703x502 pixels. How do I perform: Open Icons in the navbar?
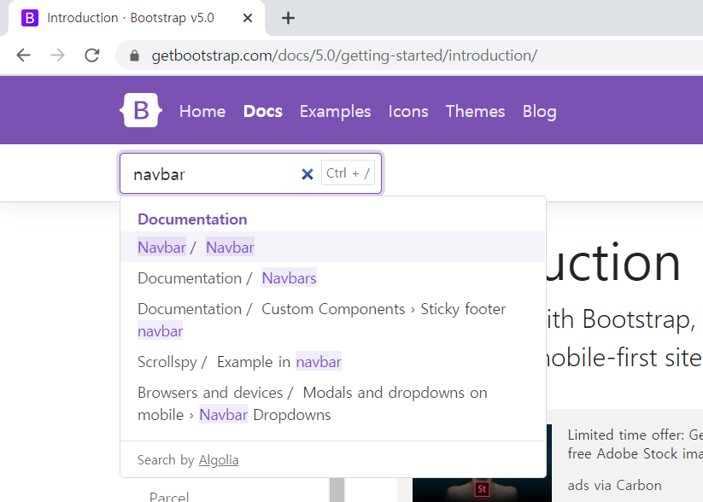pos(408,111)
